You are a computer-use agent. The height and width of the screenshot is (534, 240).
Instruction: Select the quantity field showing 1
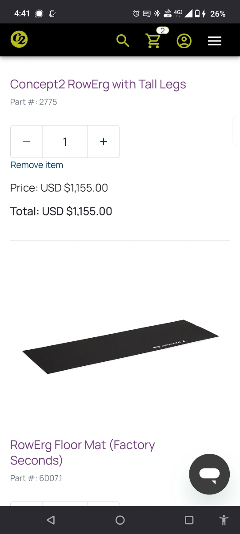pyautogui.click(x=65, y=142)
